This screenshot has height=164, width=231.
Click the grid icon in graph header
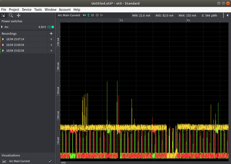click(x=92, y=15)
